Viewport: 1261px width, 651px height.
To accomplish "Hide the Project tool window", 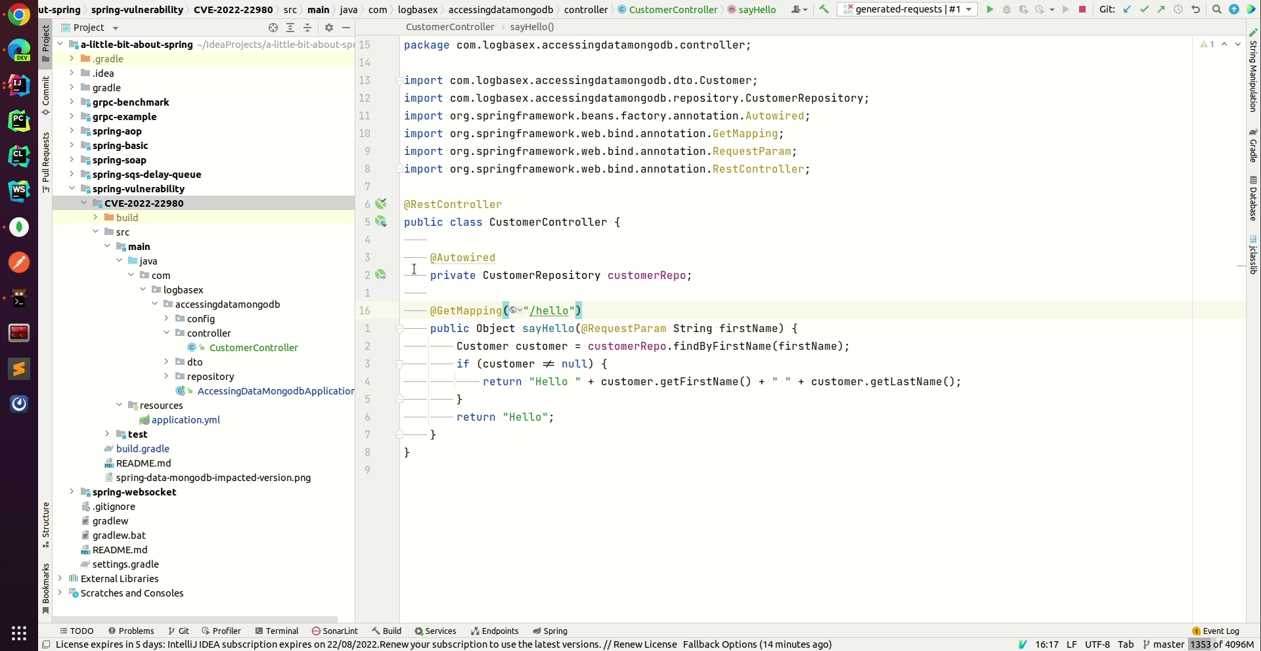I will tap(347, 28).
